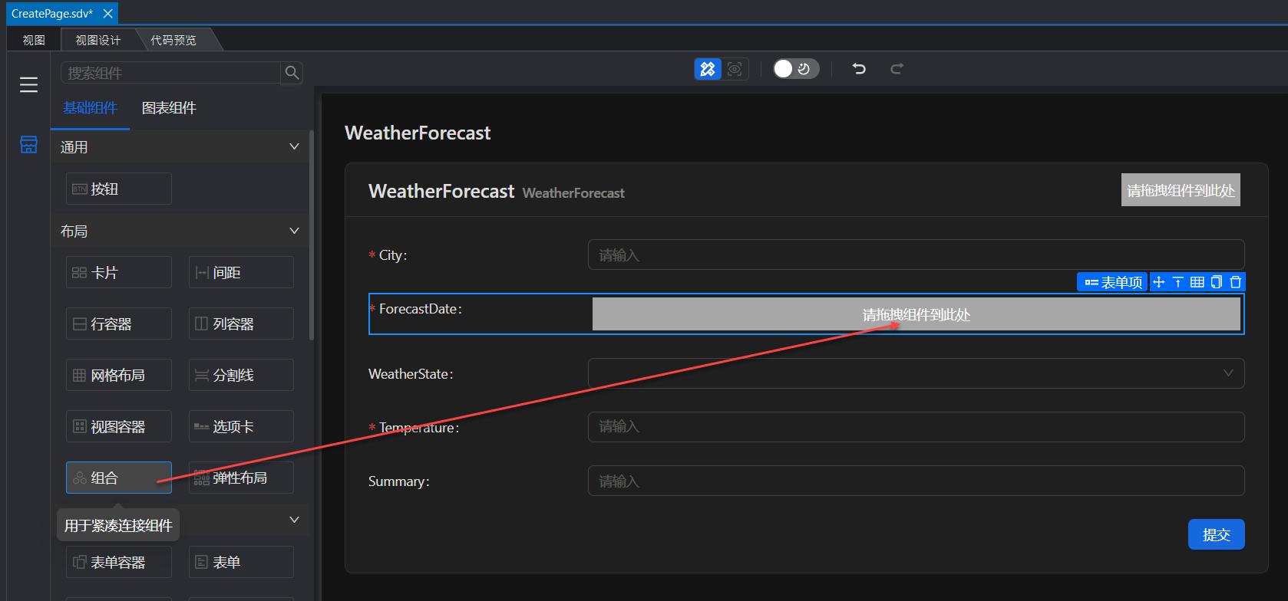
Task: Select parent via up-arrow icon on form item
Action: pos(1178,282)
